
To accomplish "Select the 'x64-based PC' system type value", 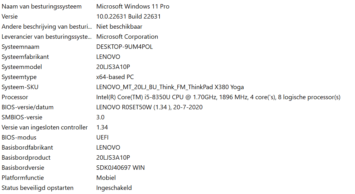I will click(115, 77).
